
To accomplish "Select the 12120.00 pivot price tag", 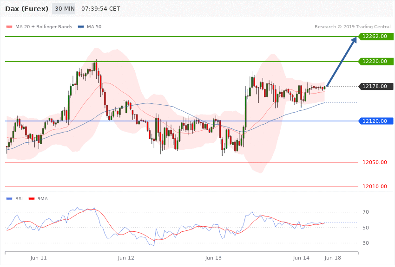I will 375,121.
